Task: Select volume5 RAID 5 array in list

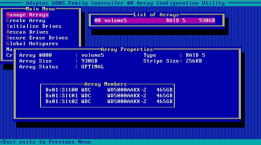Action: [154, 21]
